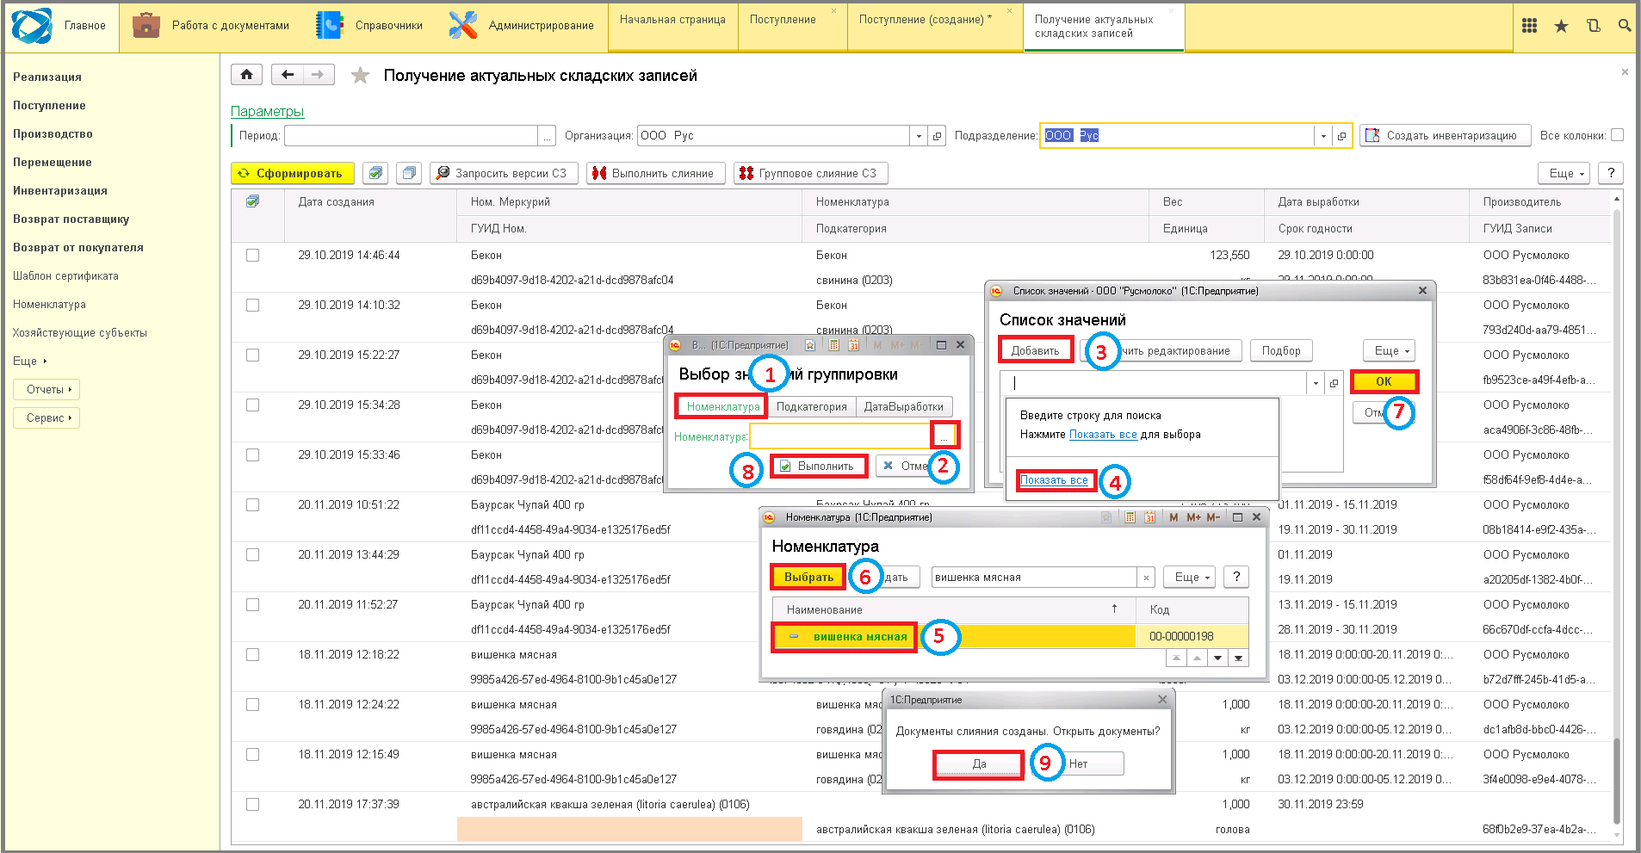
Task: Click the check all rows icon in the toolbar
Action: click(x=375, y=173)
